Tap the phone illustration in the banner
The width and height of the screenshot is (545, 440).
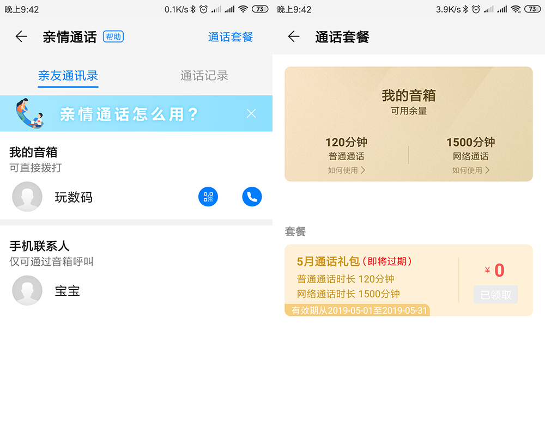click(29, 113)
